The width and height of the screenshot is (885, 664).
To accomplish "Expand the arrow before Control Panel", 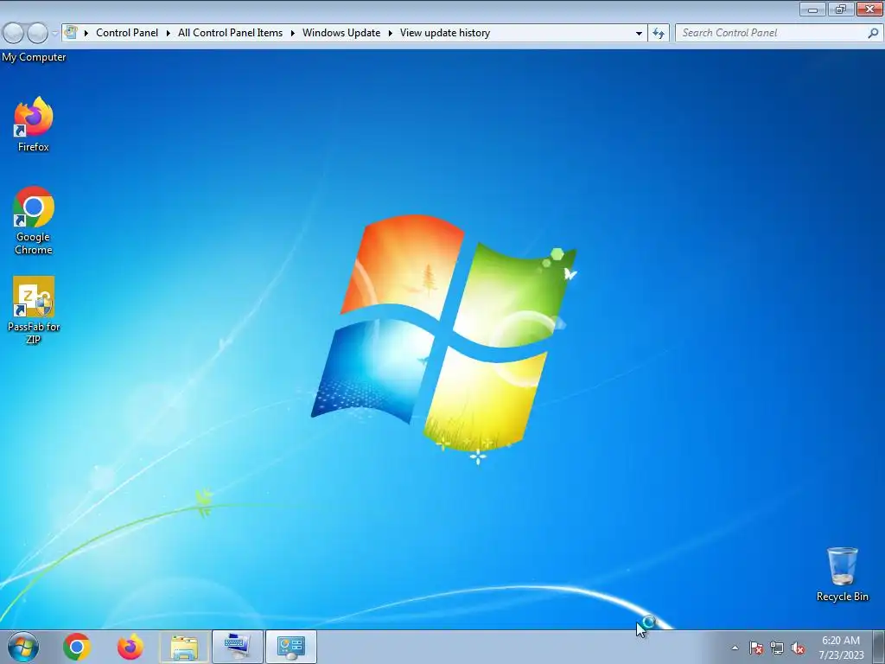I will tap(86, 33).
